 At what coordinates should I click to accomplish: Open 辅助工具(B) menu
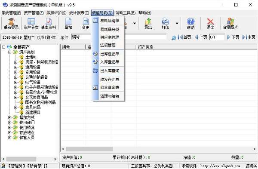(x=126, y=13)
